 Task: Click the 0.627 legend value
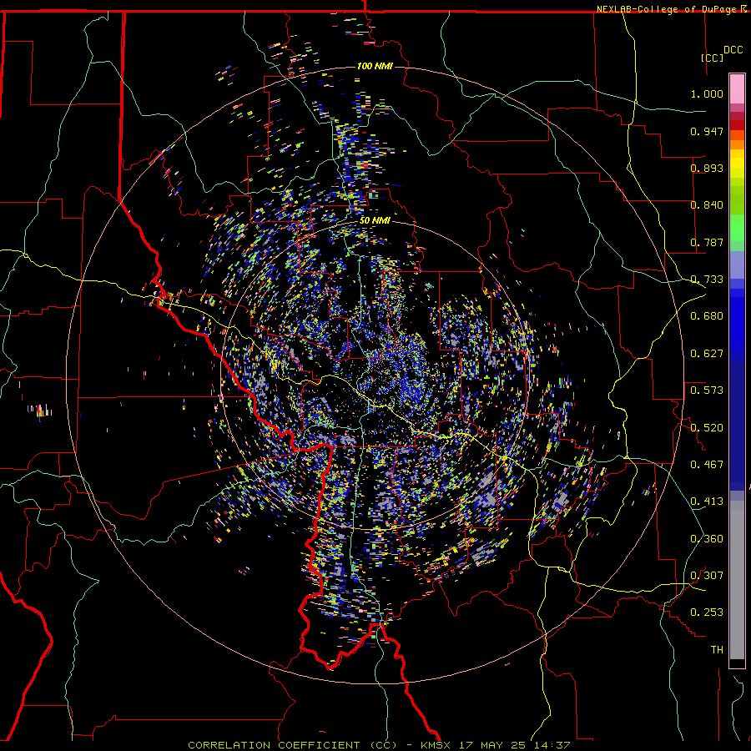(x=707, y=354)
